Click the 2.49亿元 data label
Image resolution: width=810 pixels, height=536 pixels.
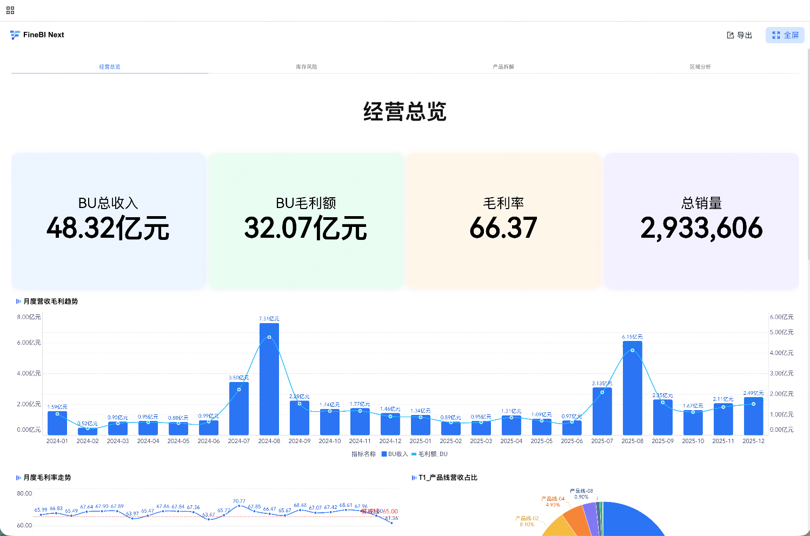point(754,393)
